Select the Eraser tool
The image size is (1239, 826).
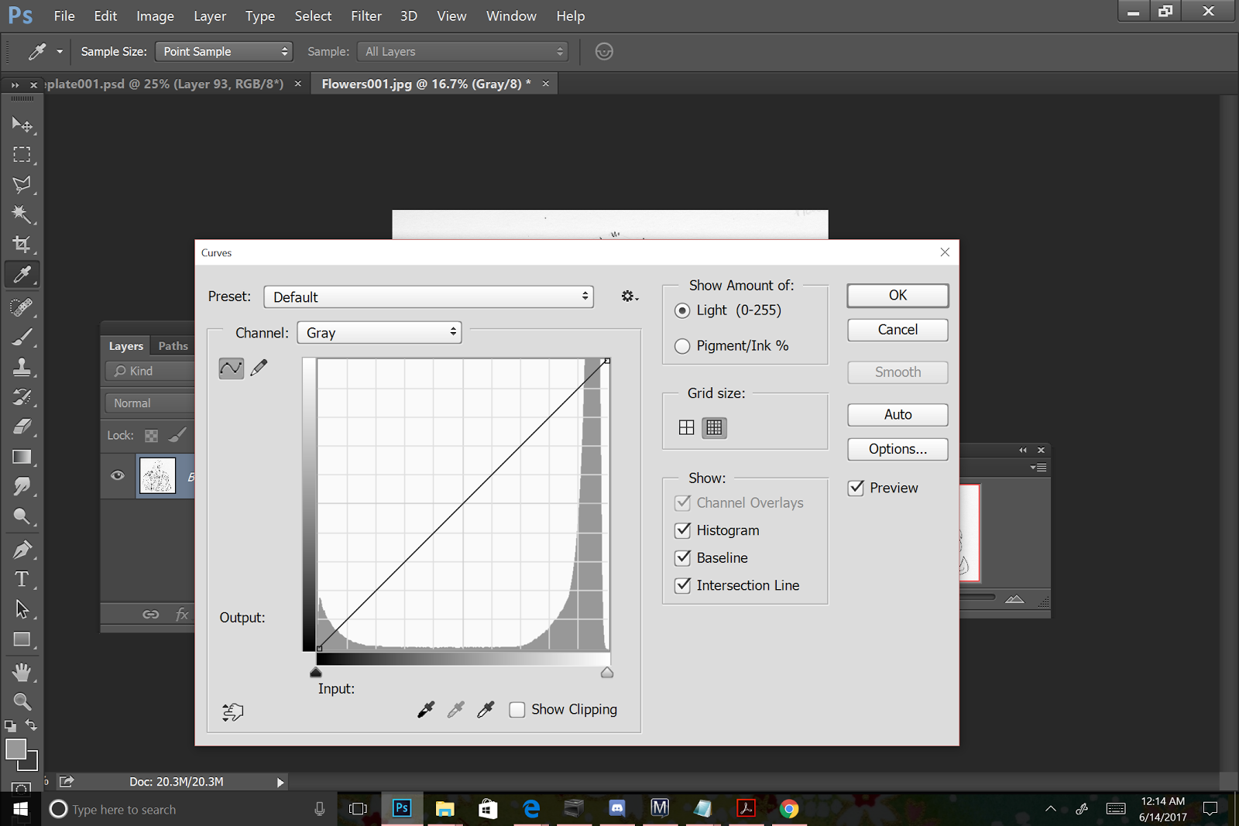coord(22,427)
